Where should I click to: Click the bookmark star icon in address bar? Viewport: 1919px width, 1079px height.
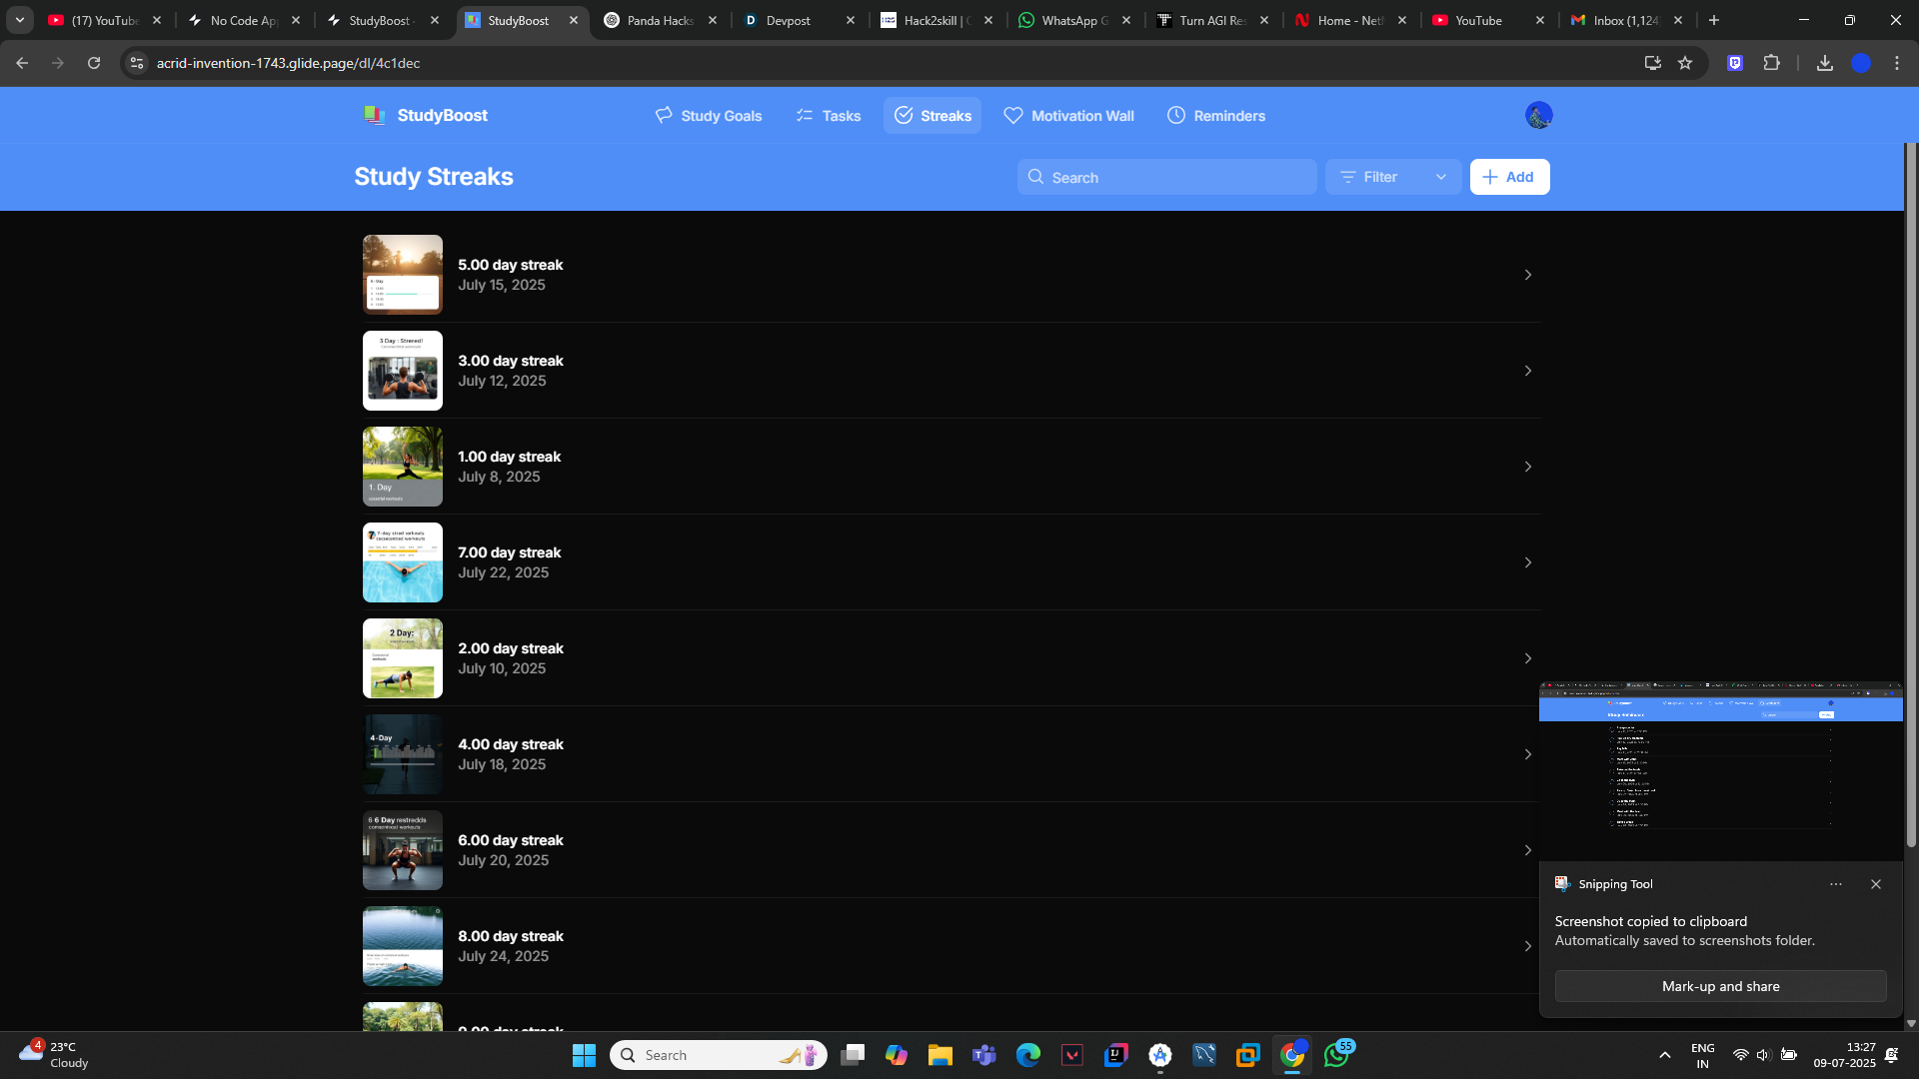tap(1685, 63)
